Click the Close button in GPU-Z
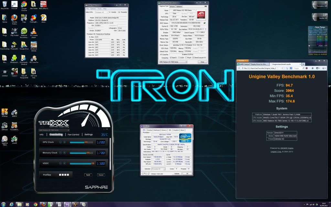 coord(202,62)
